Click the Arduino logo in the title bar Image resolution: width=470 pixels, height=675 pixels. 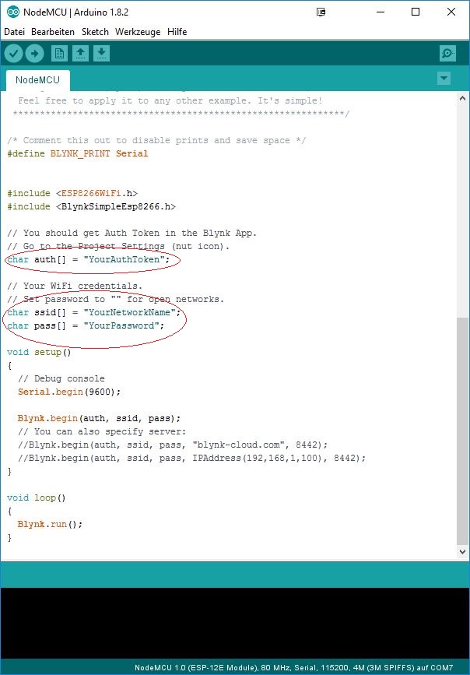[13, 12]
